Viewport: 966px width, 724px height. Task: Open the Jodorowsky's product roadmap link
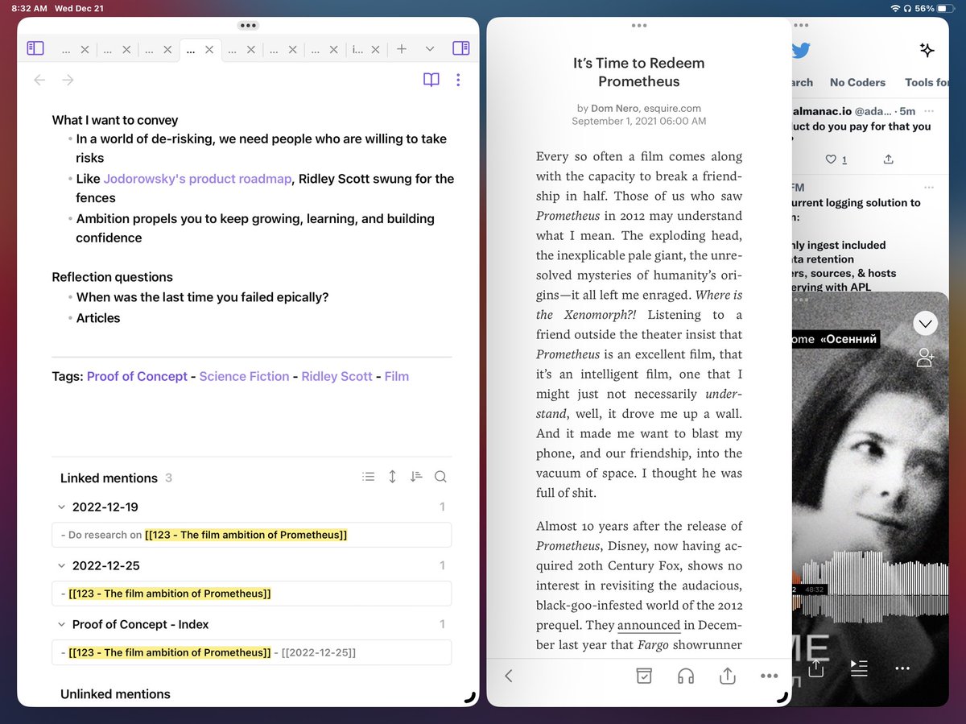[197, 179]
